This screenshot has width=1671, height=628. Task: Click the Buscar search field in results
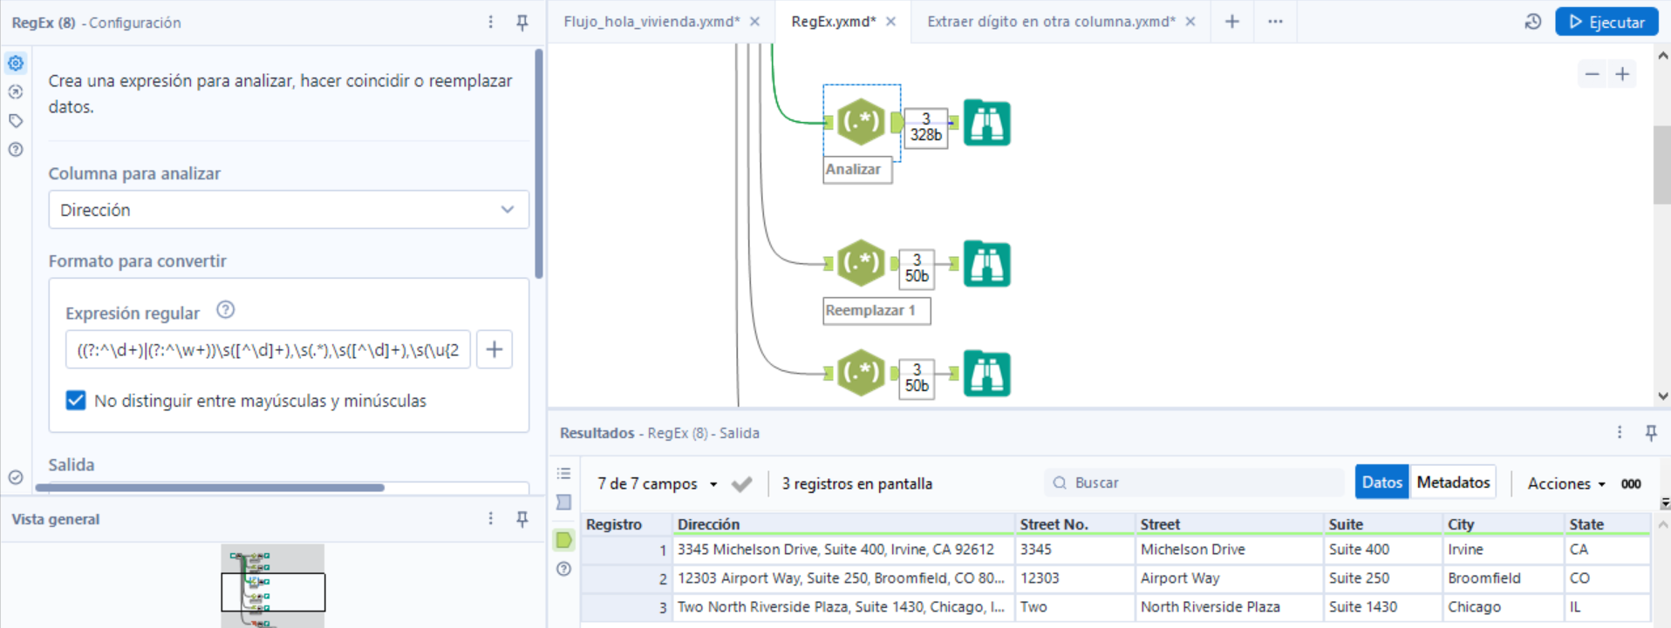pos(1194,483)
